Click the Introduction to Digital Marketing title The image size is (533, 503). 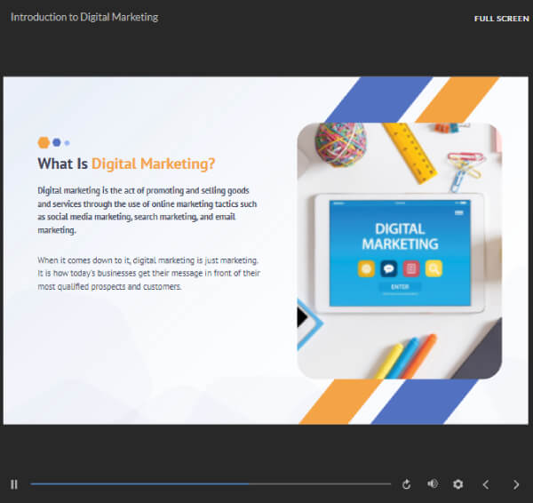tap(84, 17)
